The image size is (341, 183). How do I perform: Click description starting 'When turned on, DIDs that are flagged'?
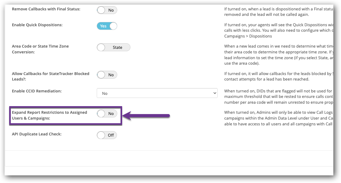coord(279,97)
